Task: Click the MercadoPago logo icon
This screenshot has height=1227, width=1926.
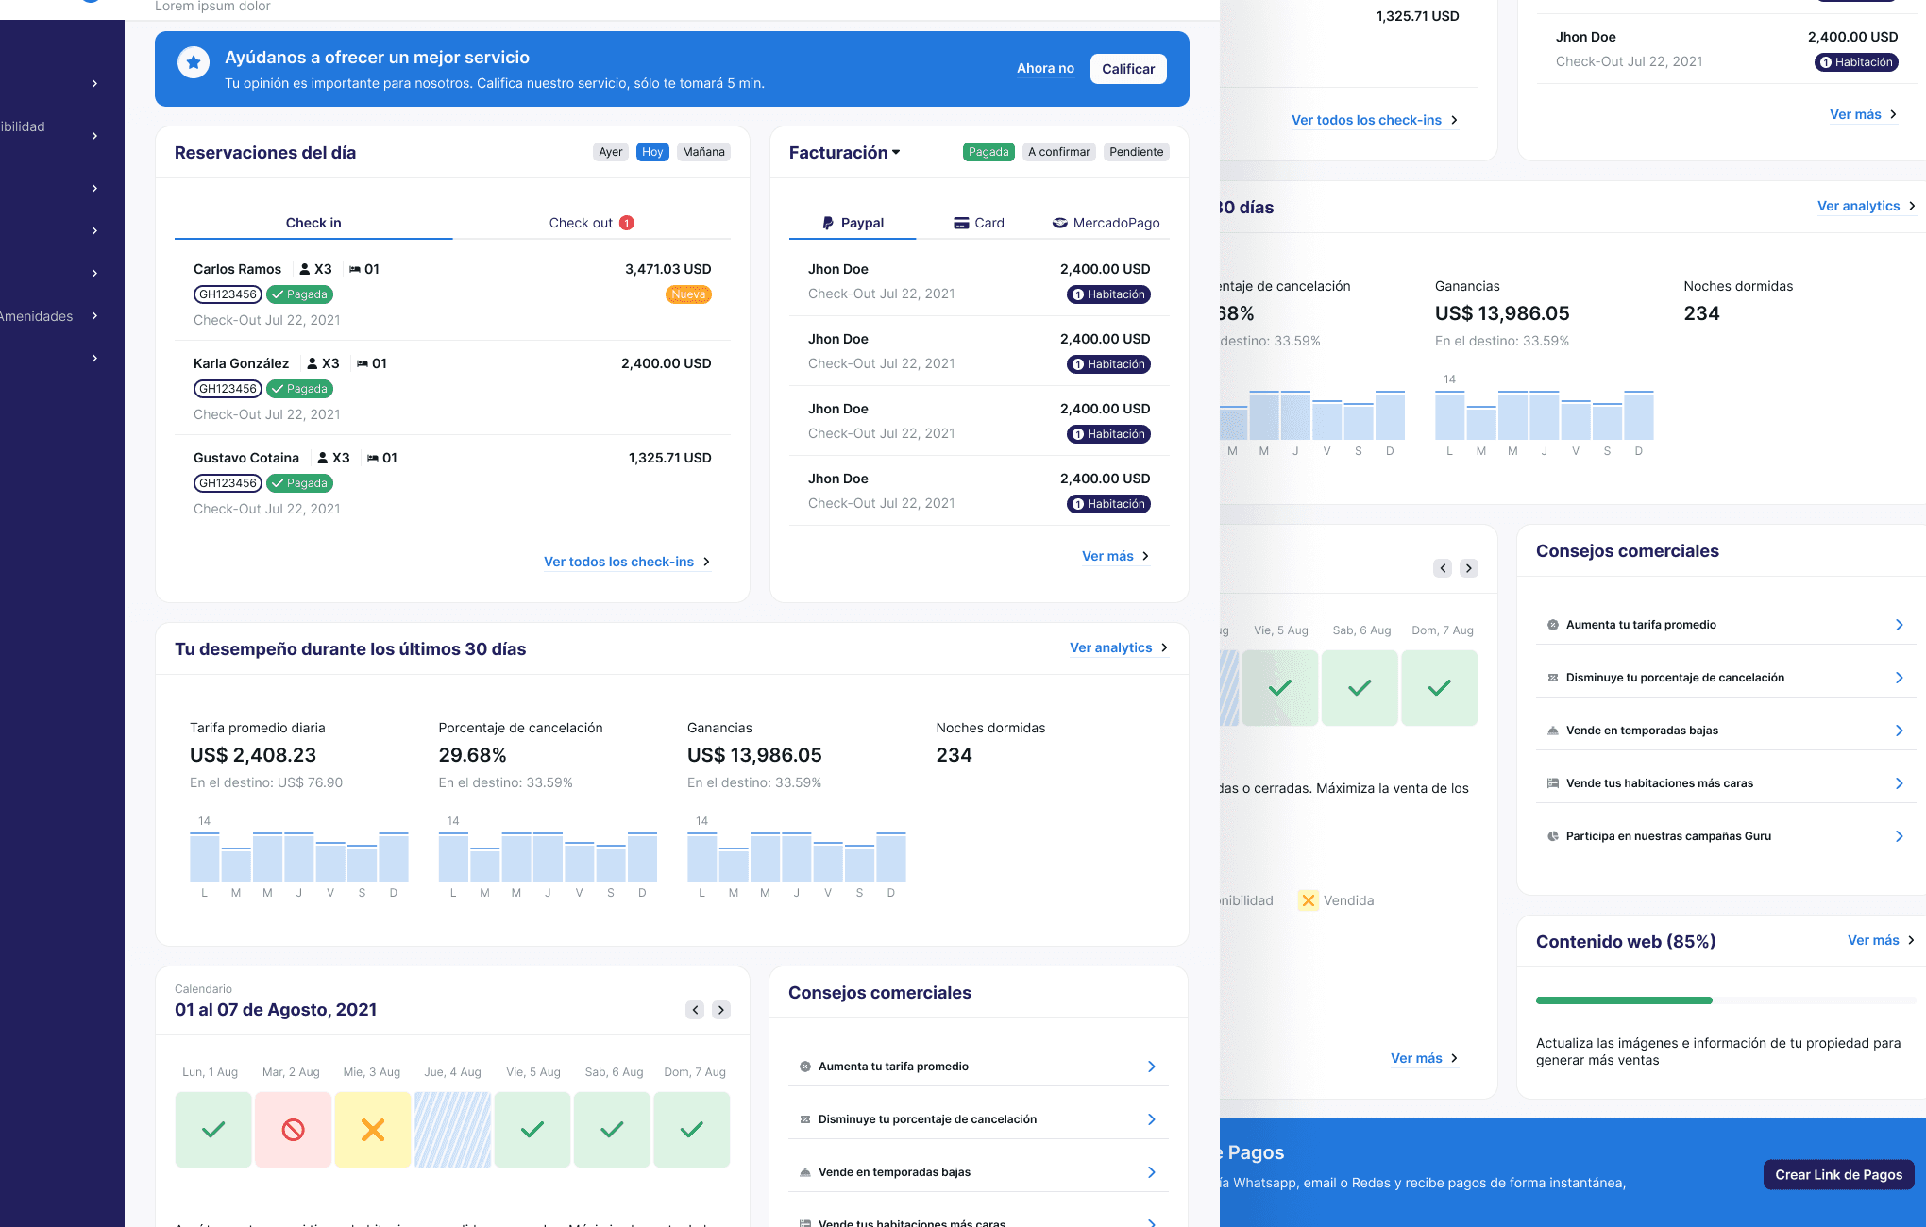Action: point(1060,223)
